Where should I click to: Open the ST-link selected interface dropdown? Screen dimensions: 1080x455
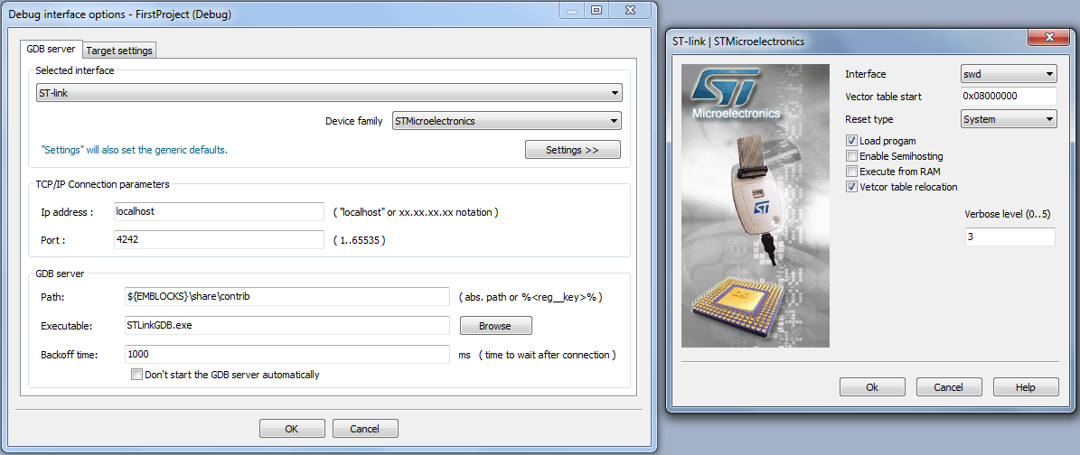[329, 92]
